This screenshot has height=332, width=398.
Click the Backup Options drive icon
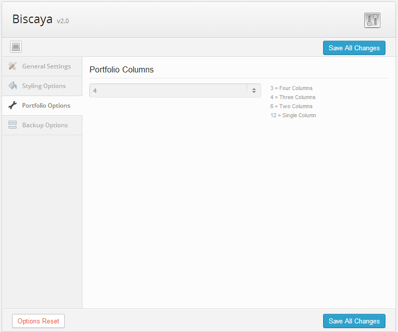[13, 125]
